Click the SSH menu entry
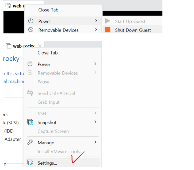 tap(62, 113)
